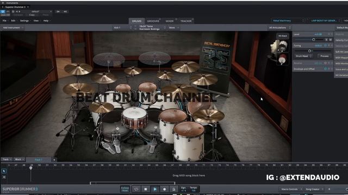Adjust the Tuning slider knob
Viewport: 348px width, 195px height.
309,51
